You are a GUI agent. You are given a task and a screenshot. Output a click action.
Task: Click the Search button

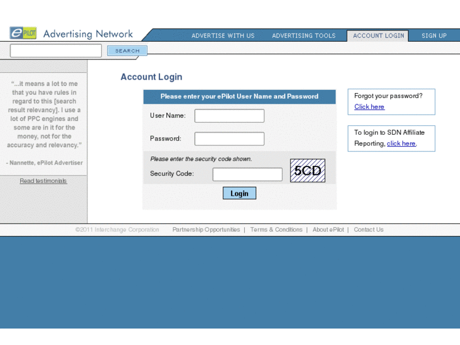(127, 51)
